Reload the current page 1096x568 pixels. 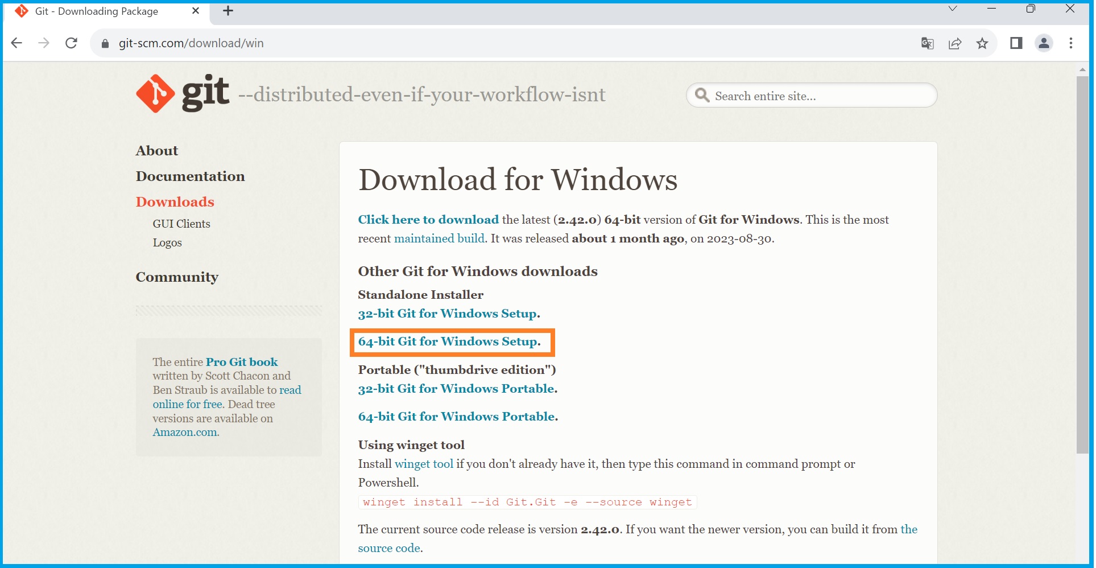(71, 43)
